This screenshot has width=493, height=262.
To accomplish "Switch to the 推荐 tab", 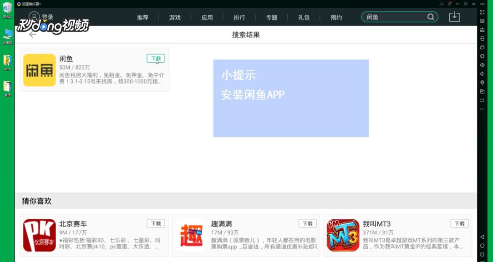I will [x=142, y=18].
